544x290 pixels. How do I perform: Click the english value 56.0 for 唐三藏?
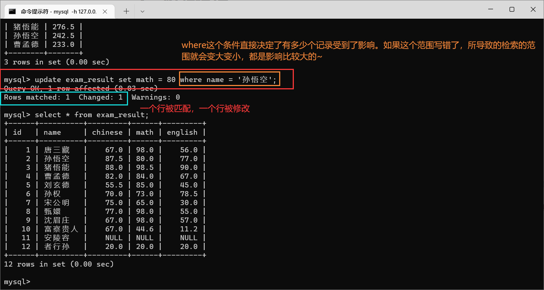click(189, 150)
